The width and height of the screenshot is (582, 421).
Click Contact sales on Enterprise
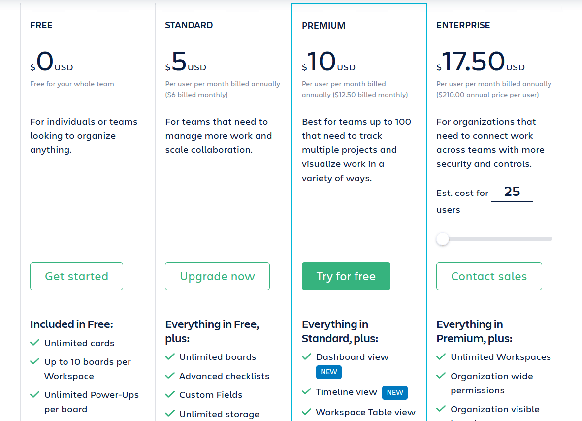pyautogui.click(x=489, y=276)
